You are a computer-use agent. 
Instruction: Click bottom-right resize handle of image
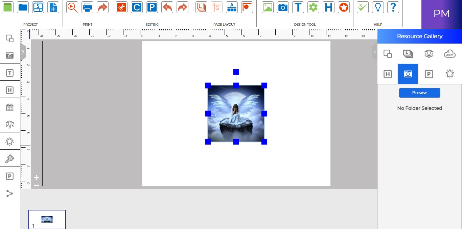pos(264,142)
